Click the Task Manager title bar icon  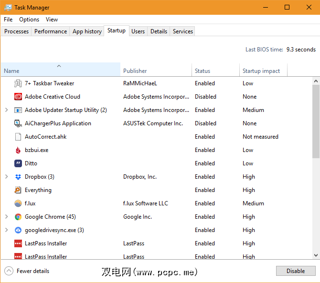point(8,8)
